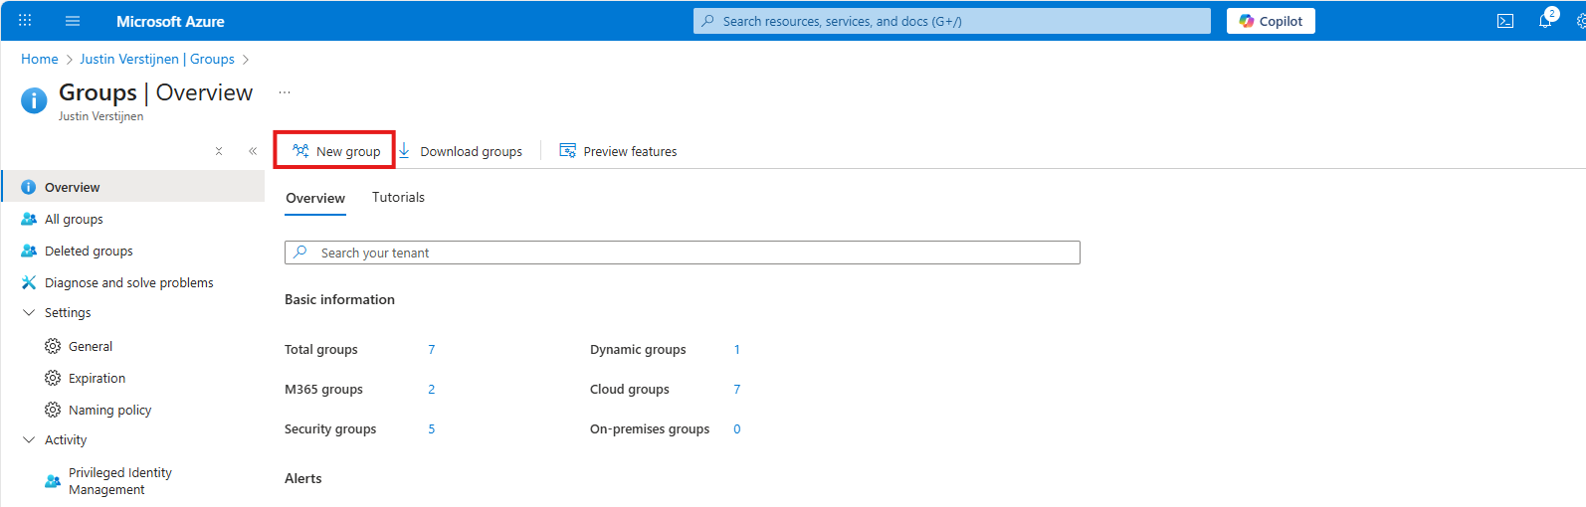Image resolution: width=1586 pixels, height=507 pixels.
Task: Click the magnifier in tenant search
Action: point(300,253)
